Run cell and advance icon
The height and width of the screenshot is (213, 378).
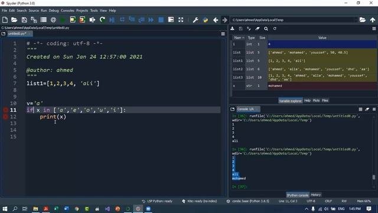tap(82, 20)
